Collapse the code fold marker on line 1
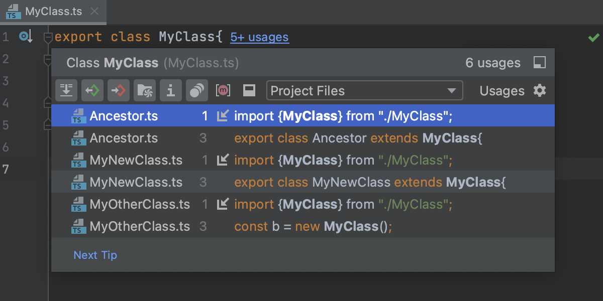The height and width of the screenshot is (301, 603). (48, 36)
